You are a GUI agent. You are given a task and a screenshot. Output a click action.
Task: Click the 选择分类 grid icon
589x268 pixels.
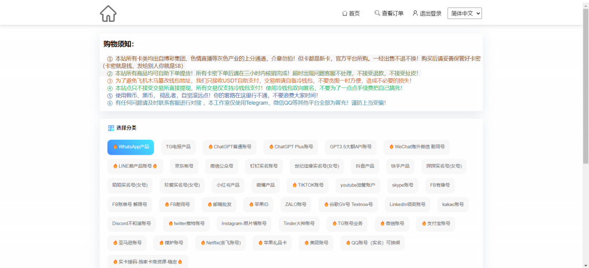point(111,128)
